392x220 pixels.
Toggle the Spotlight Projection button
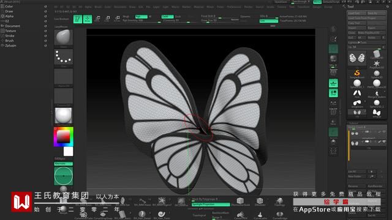pos(211,204)
